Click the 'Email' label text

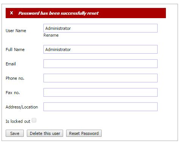(x=11, y=64)
